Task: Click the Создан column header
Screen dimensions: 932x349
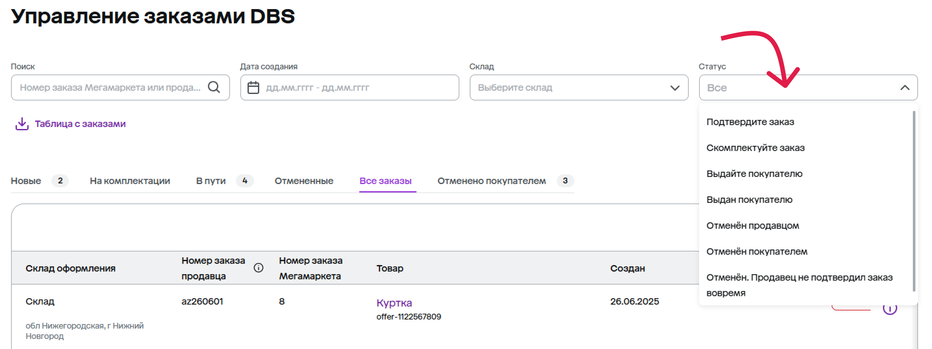Action: click(627, 268)
